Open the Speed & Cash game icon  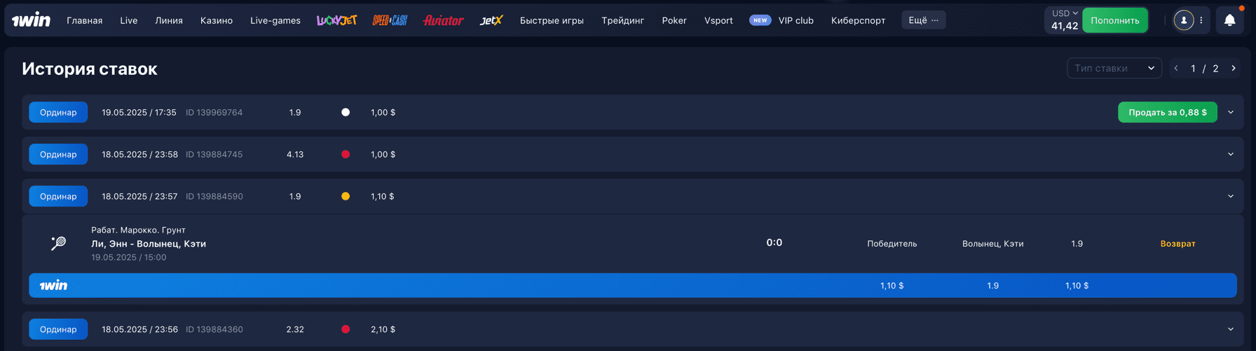390,20
